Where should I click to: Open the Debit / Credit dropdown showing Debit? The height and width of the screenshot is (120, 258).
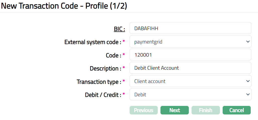[190, 95]
